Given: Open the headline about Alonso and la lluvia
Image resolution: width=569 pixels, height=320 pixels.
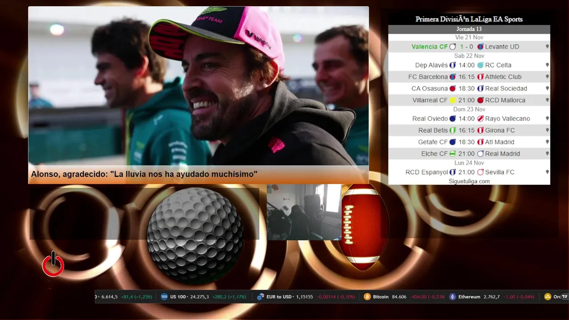Looking at the screenshot, I should coord(144,174).
